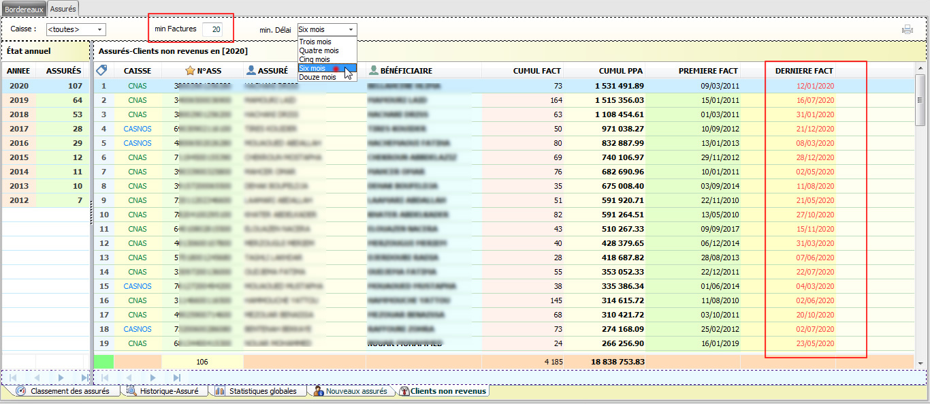Sort by the DERNIERE FACT column header
The height and width of the screenshot is (404, 930).
(x=804, y=71)
